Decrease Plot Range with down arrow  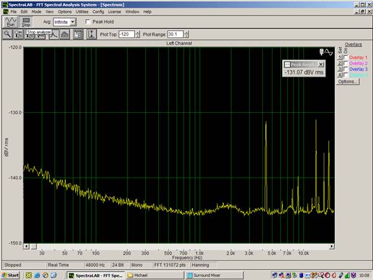(x=187, y=36)
